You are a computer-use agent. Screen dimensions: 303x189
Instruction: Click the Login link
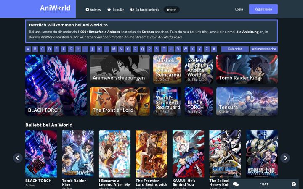(239, 9)
